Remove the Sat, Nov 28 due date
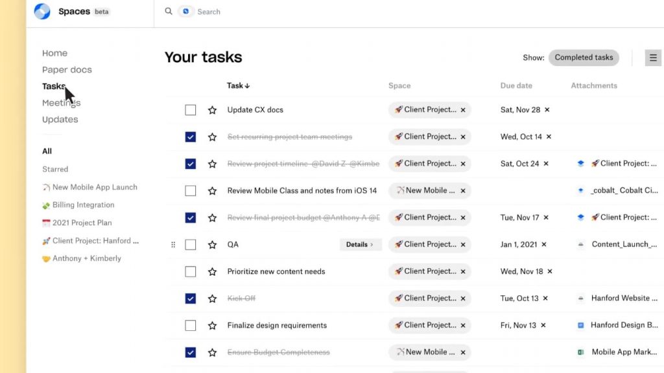This screenshot has width=664, height=373. (x=547, y=110)
